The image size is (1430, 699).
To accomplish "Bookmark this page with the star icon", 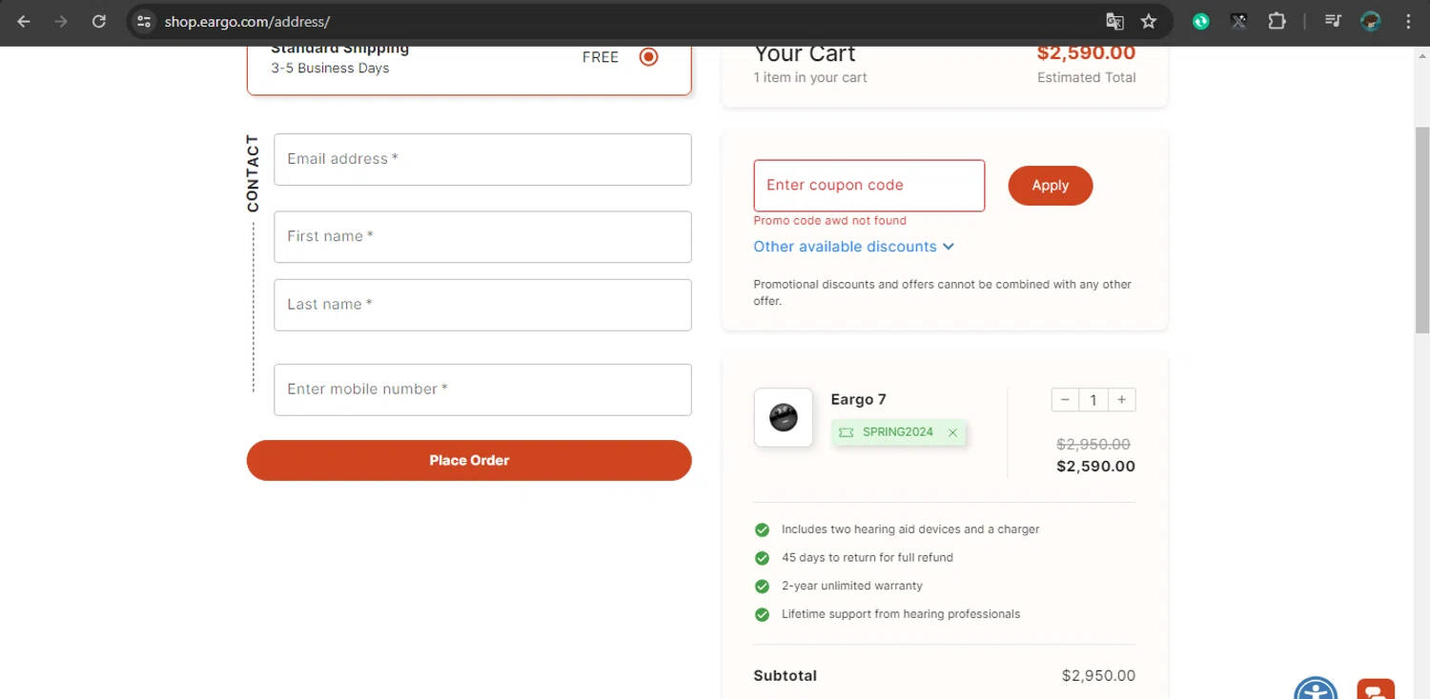I will click(x=1149, y=21).
